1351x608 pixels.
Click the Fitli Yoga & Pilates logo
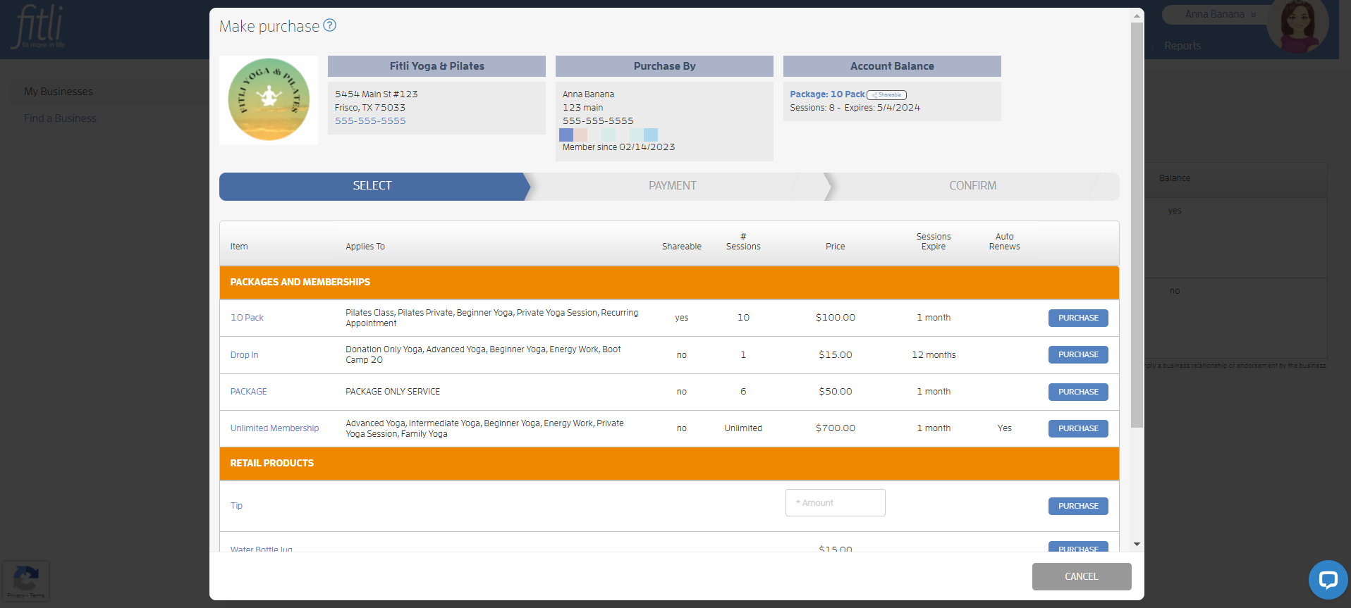point(269,100)
